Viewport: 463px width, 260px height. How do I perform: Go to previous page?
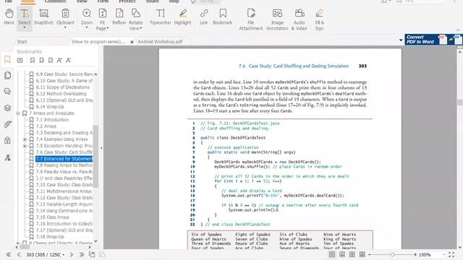coord(19,254)
